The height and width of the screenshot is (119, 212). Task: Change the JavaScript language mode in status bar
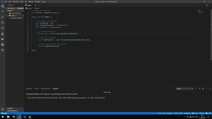point(187,113)
